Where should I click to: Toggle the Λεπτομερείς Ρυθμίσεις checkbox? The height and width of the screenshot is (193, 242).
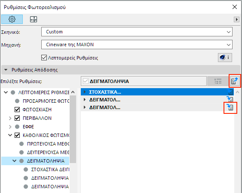click(x=44, y=58)
